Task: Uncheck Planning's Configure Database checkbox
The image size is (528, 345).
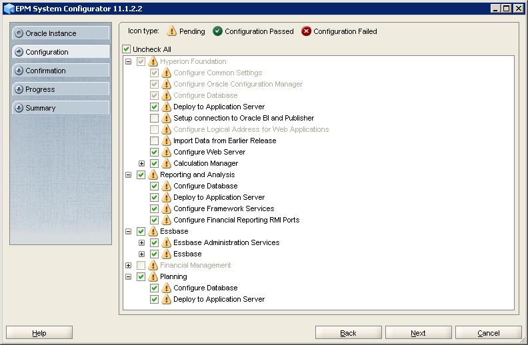Action: pyautogui.click(x=154, y=288)
